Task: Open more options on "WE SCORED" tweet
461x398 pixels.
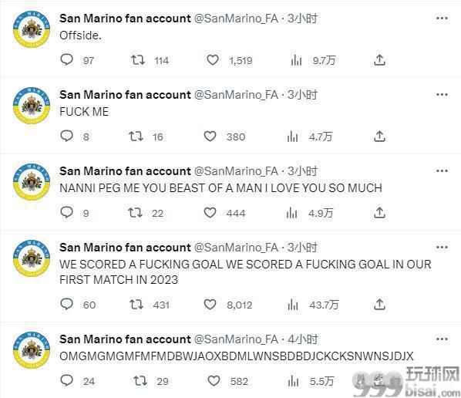Action: 442,248
